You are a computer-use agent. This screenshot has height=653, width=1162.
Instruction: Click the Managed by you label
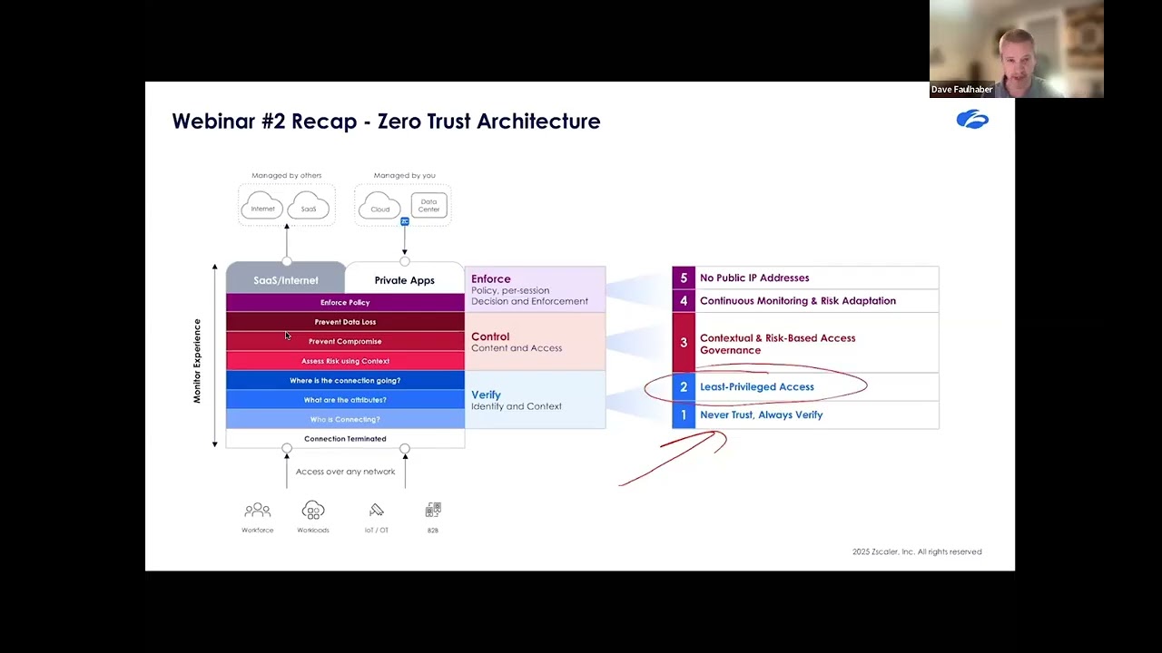[405, 175]
